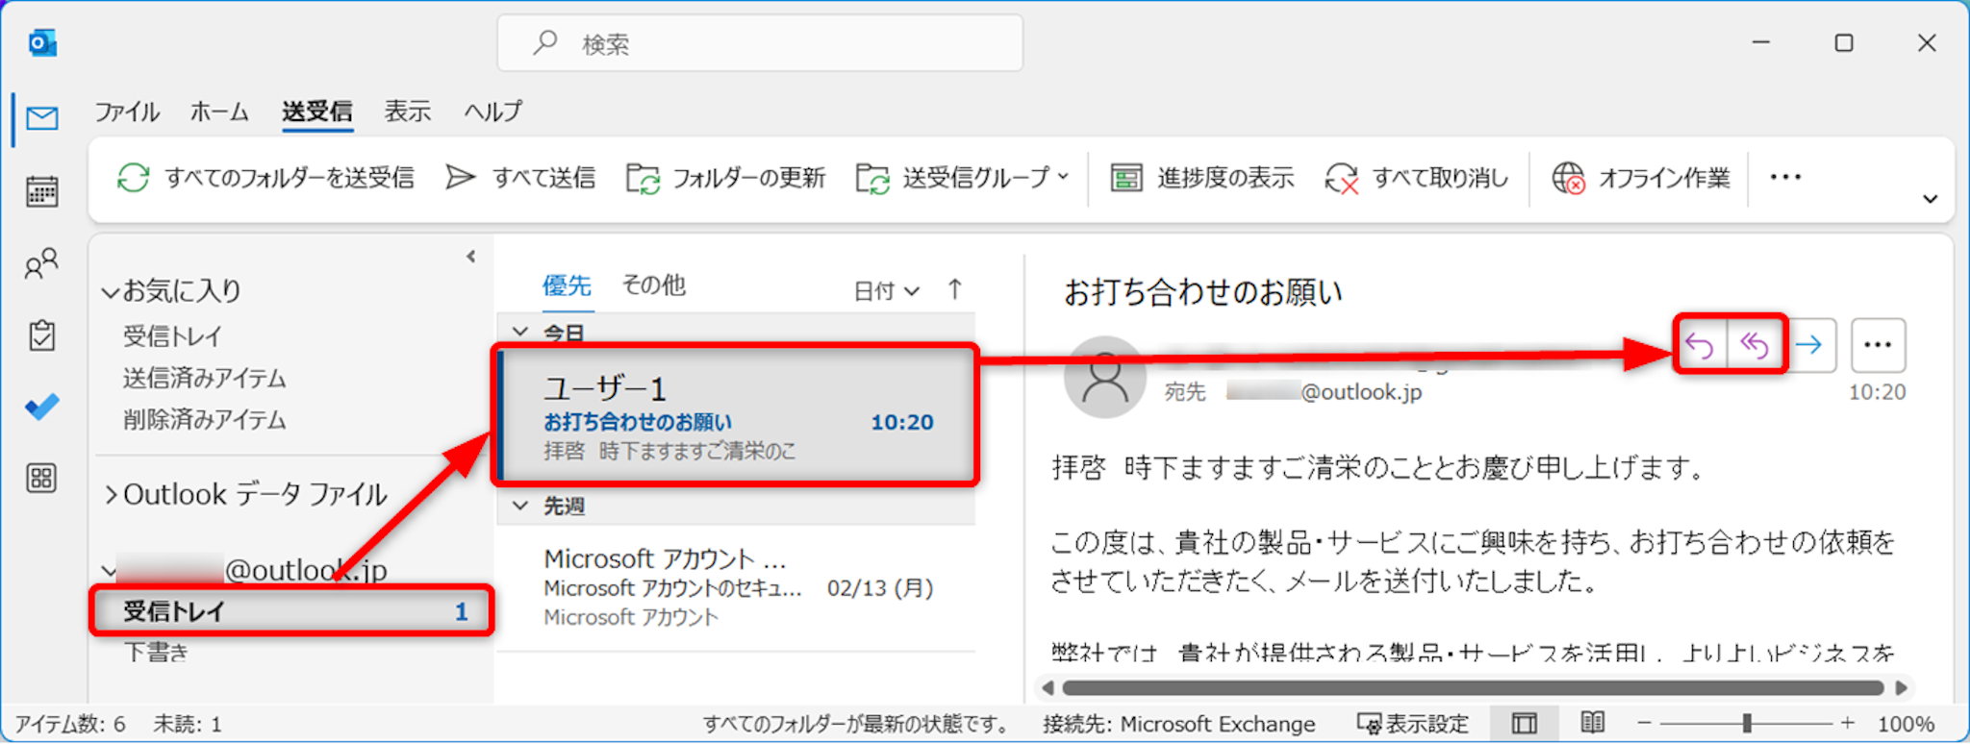Open ribbon overflow three-dots menu

click(x=1785, y=177)
